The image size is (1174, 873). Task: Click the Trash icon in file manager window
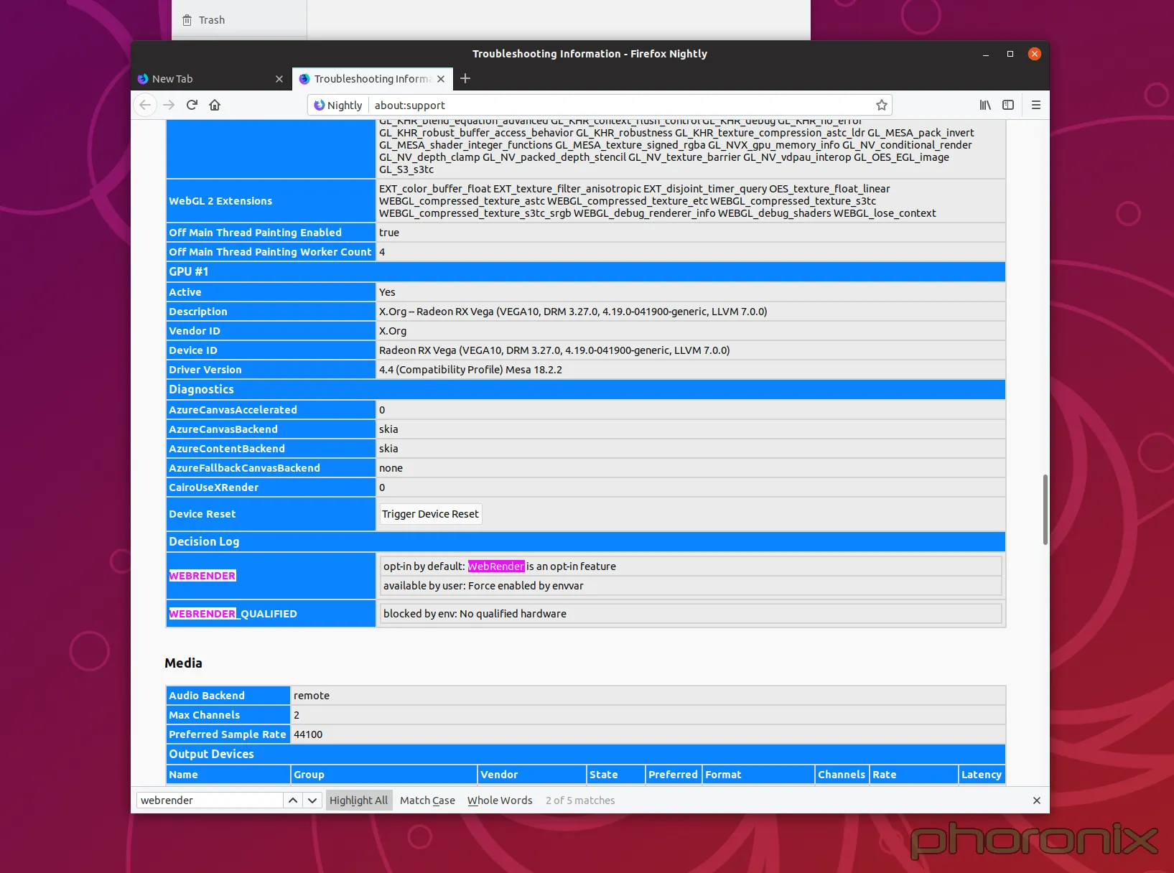pyautogui.click(x=187, y=20)
